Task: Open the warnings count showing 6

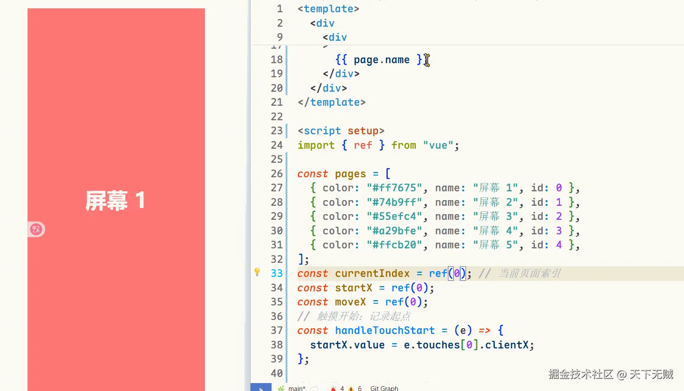Action: [355, 388]
